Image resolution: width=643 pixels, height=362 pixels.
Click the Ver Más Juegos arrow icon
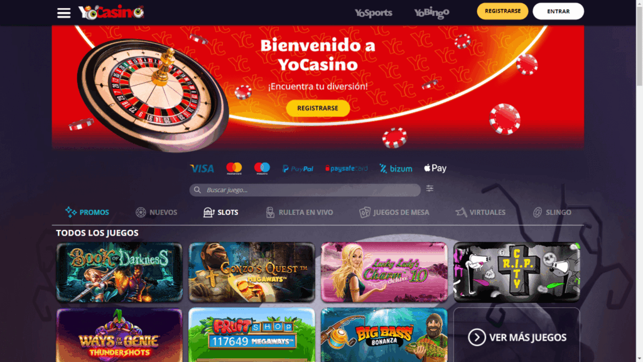tap(477, 337)
